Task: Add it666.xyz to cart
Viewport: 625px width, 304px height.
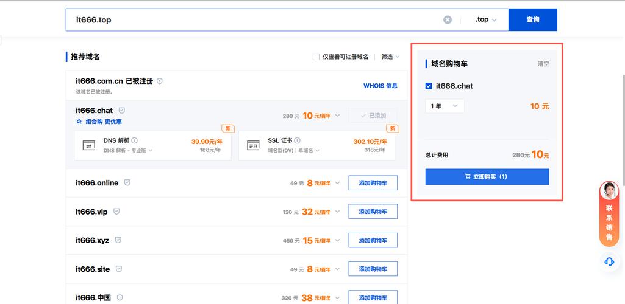Action: tap(373, 240)
